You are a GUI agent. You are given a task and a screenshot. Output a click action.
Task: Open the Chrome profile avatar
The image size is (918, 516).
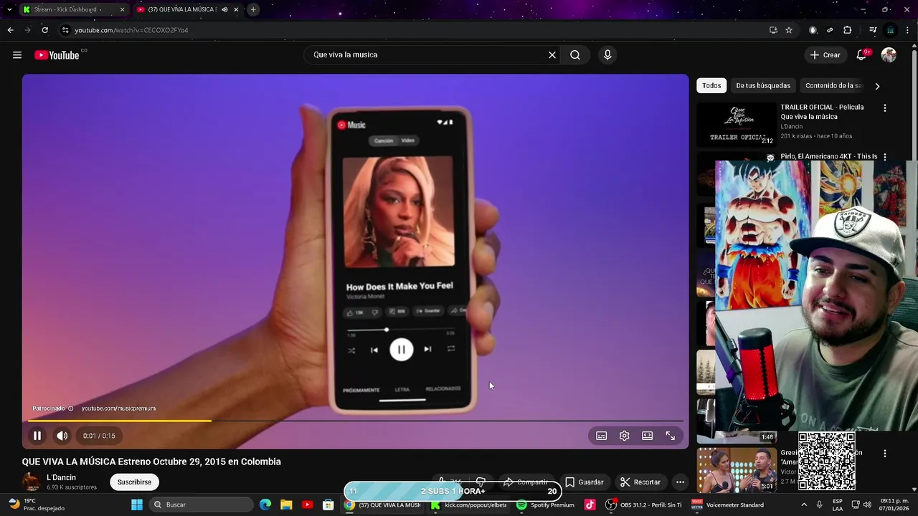click(x=891, y=30)
